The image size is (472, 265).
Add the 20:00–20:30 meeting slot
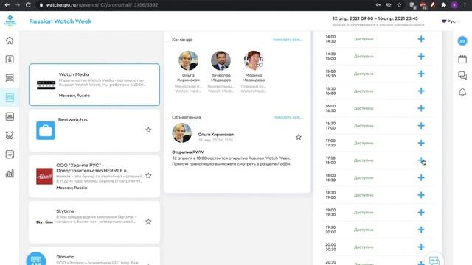tap(421, 247)
